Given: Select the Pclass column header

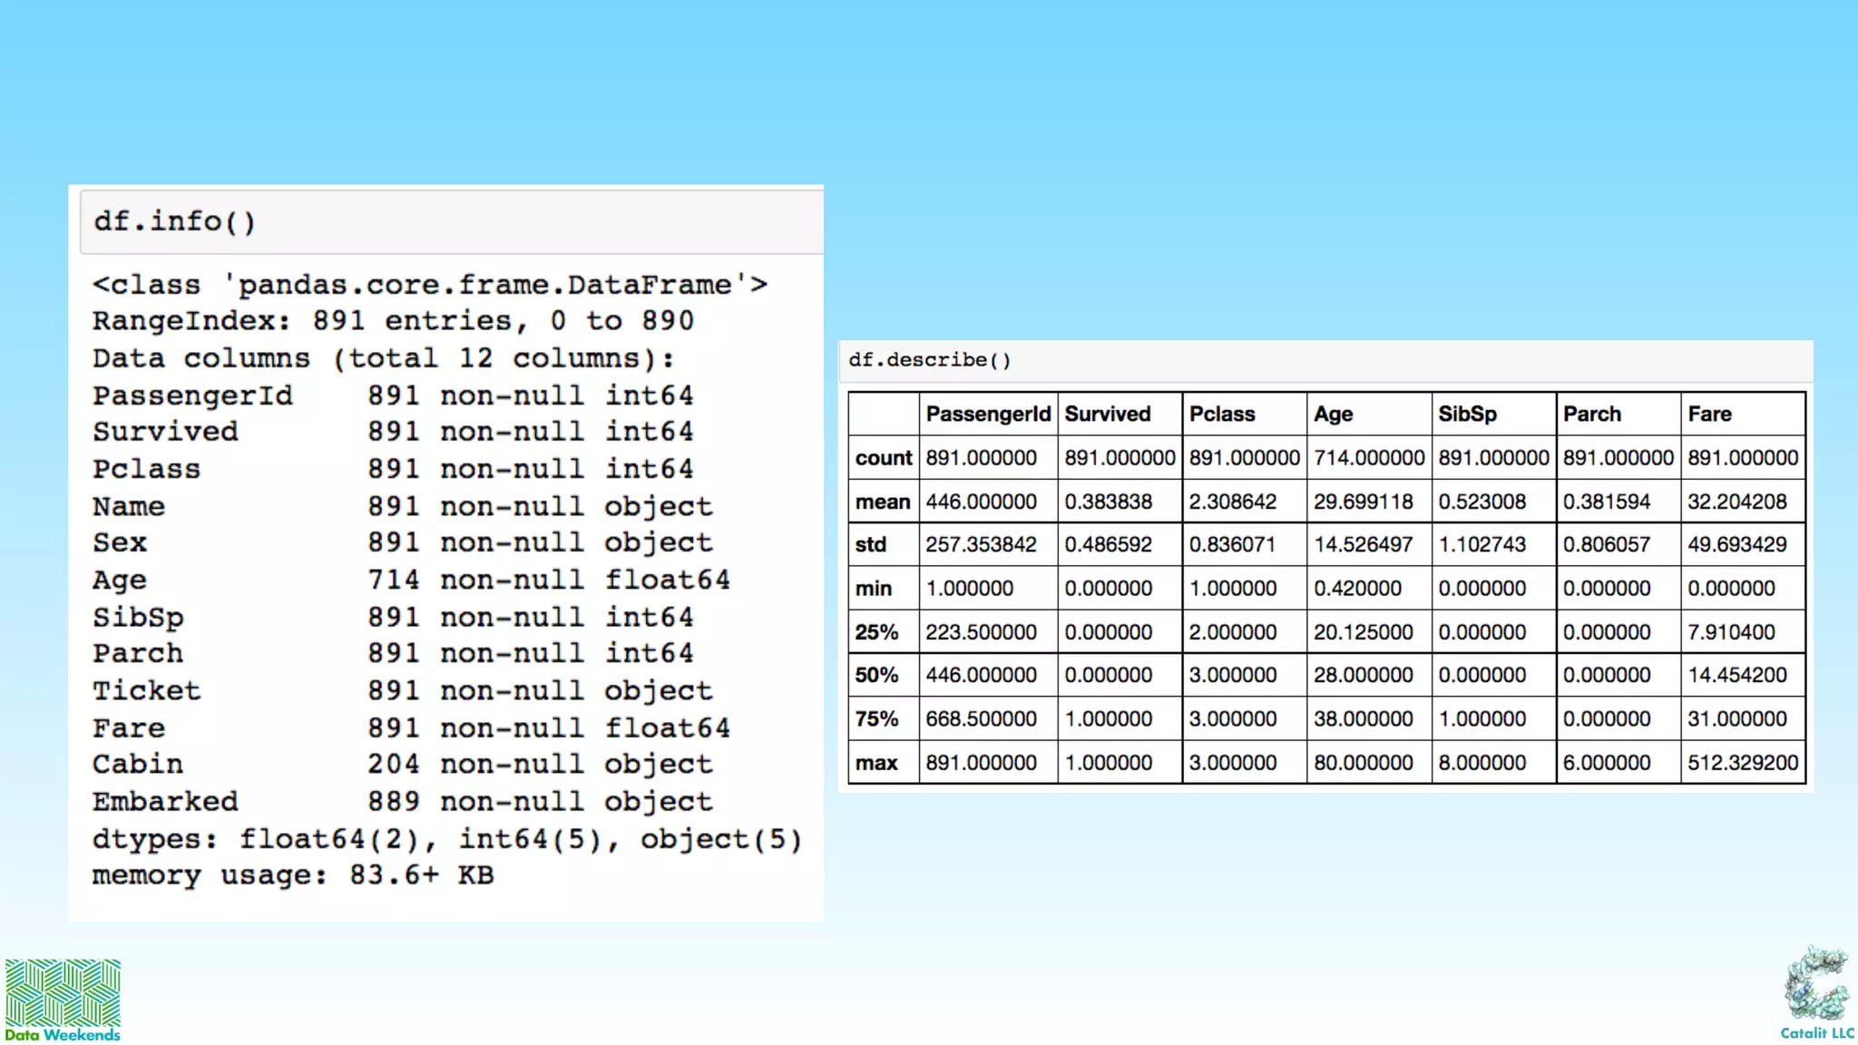Looking at the screenshot, I should click(1222, 415).
